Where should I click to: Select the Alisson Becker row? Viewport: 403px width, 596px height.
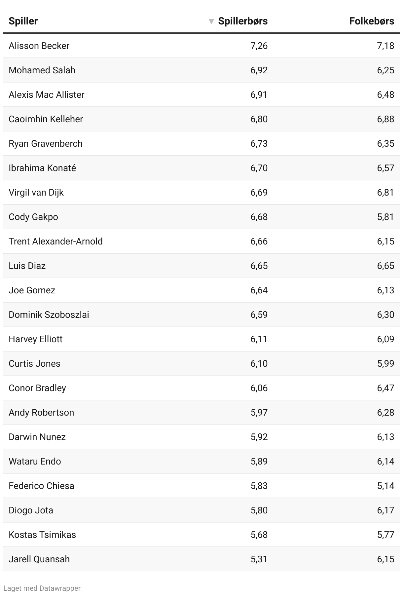pos(201,46)
